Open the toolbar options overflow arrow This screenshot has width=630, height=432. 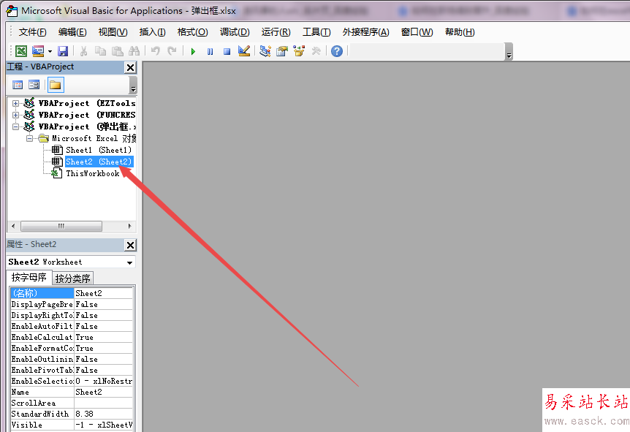[509, 51]
